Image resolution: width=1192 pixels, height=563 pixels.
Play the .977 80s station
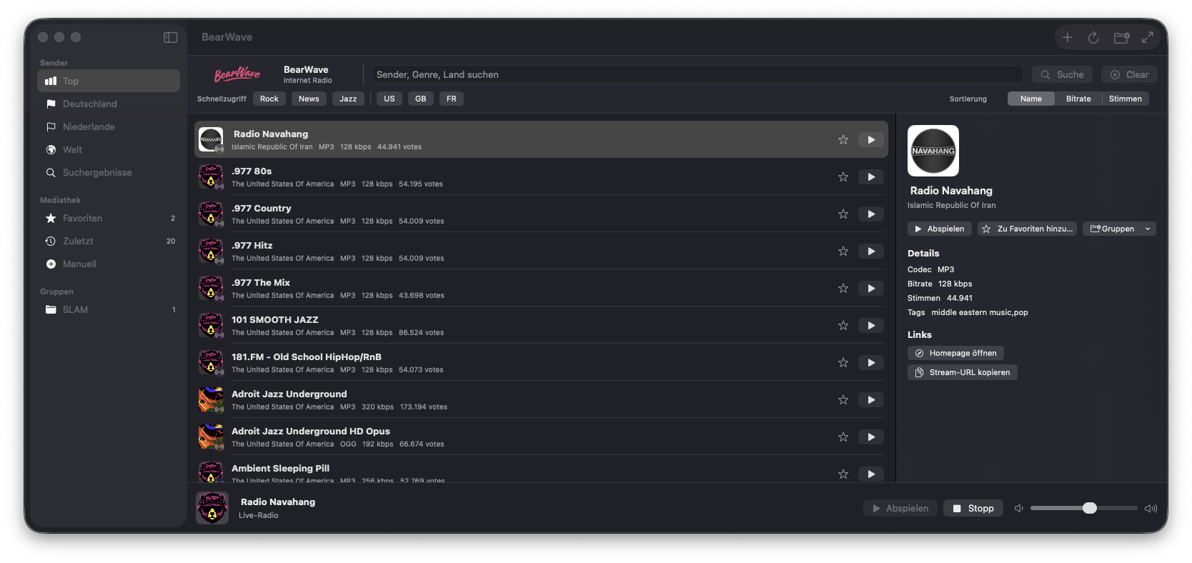pos(871,177)
